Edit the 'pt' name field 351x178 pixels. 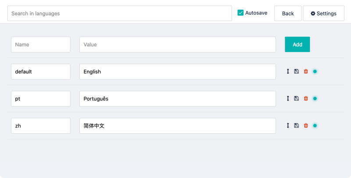coord(41,98)
